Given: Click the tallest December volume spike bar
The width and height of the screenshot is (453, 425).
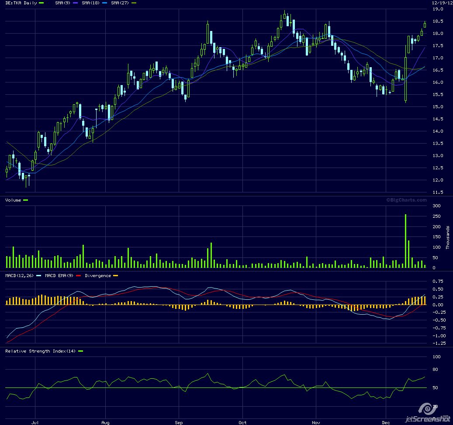Looking at the screenshot, I should pos(406,241).
